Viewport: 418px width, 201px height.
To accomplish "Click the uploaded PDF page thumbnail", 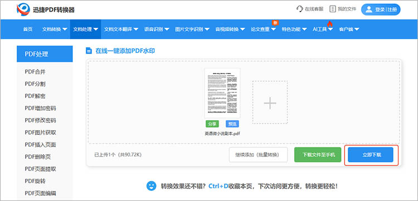I will [x=222, y=93].
